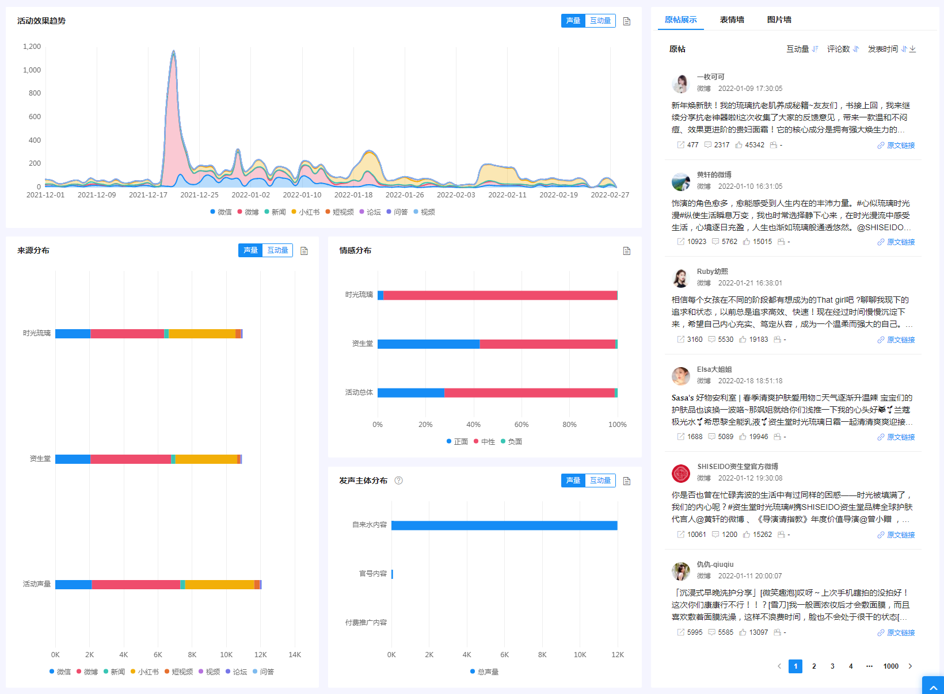The height and width of the screenshot is (694, 944).
Task: Select page 1 in pagination
Action: [x=795, y=666]
